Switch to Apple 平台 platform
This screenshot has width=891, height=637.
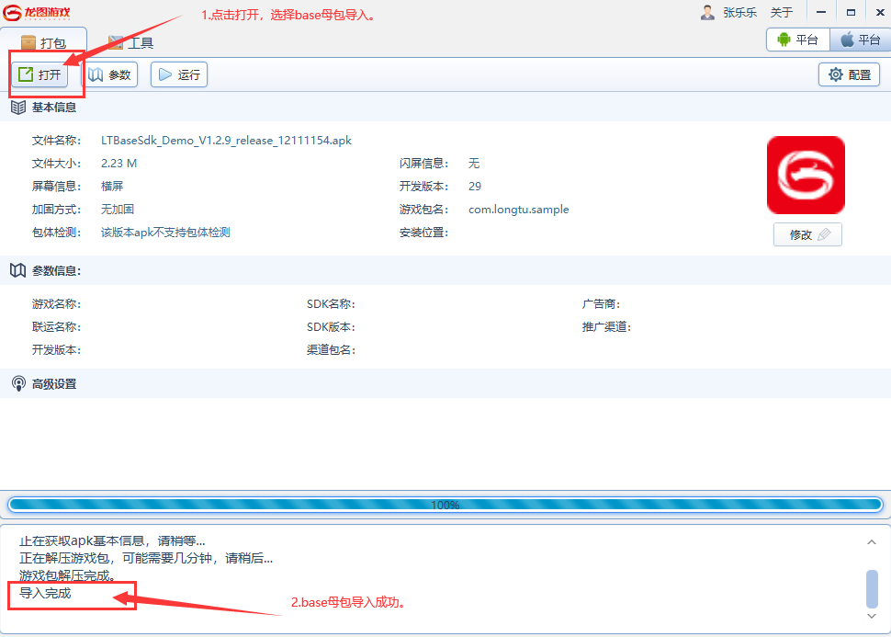point(859,40)
